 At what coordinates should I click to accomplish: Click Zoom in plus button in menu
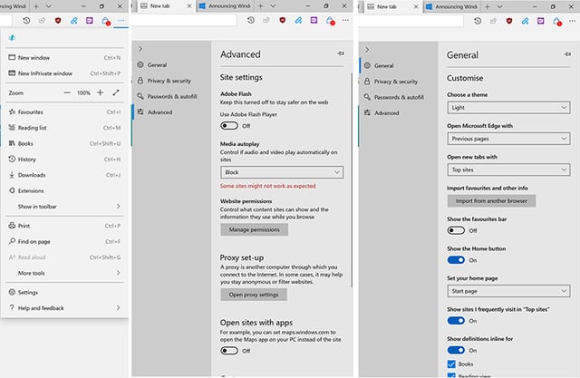tap(100, 92)
